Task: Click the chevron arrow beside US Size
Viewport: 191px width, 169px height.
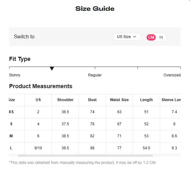Action: (x=135, y=37)
